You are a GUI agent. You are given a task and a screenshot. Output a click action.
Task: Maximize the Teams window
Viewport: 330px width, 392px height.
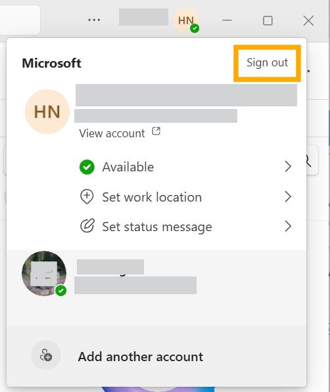point(268,20)
